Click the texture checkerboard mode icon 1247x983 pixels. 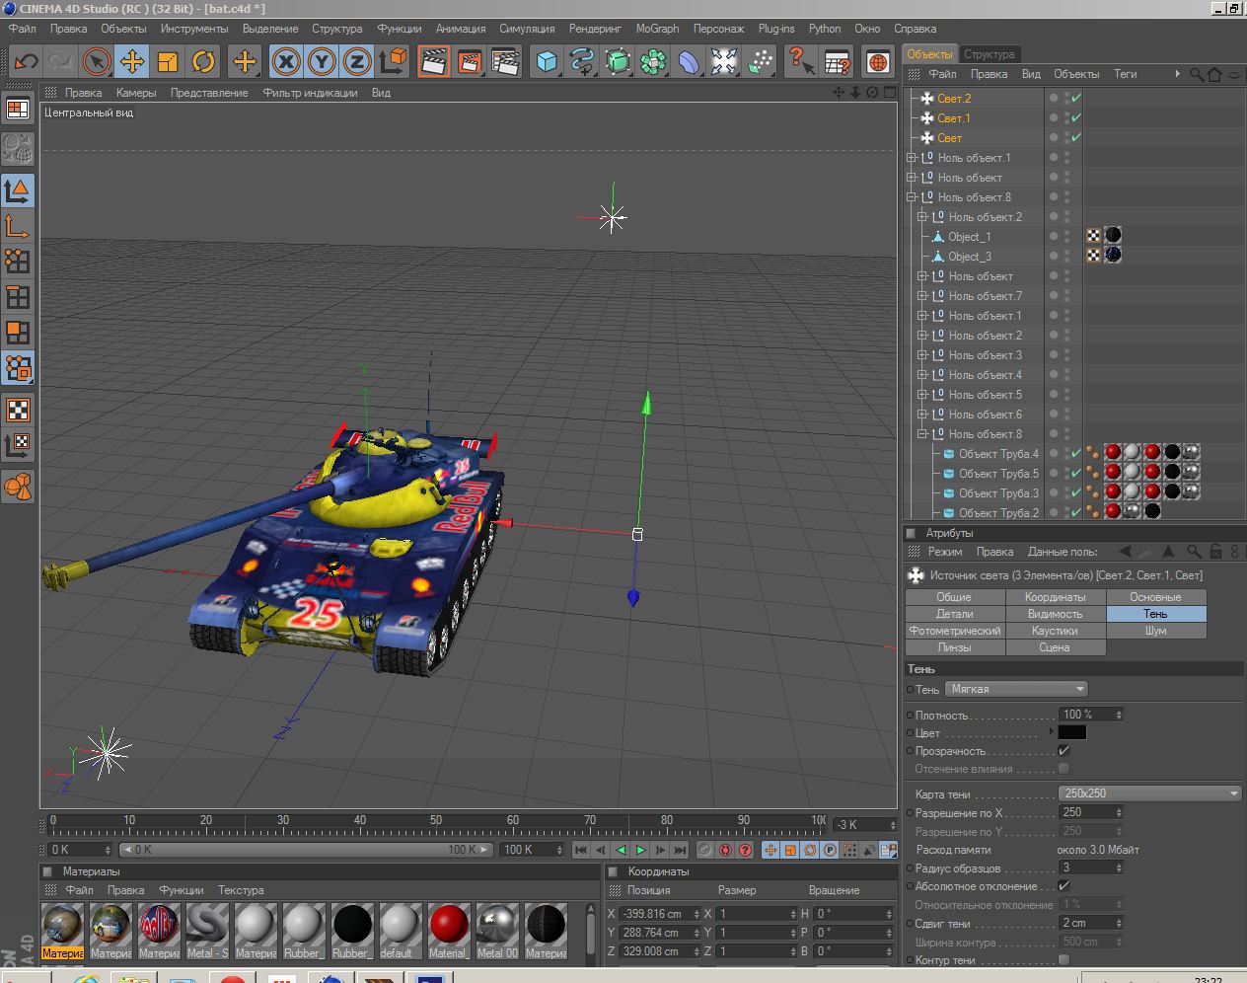pyautogui.click(x=18, y=410)
